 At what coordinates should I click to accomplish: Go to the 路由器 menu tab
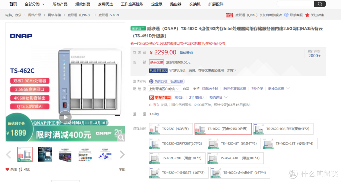176,4
